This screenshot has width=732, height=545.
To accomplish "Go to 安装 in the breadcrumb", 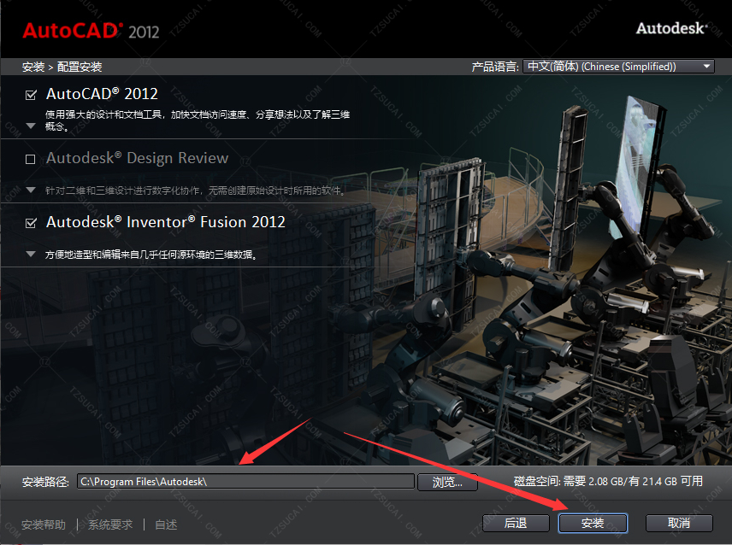I will [33, 67].
